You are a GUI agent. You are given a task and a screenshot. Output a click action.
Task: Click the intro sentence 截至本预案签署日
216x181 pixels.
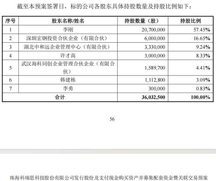click(40, 6)
